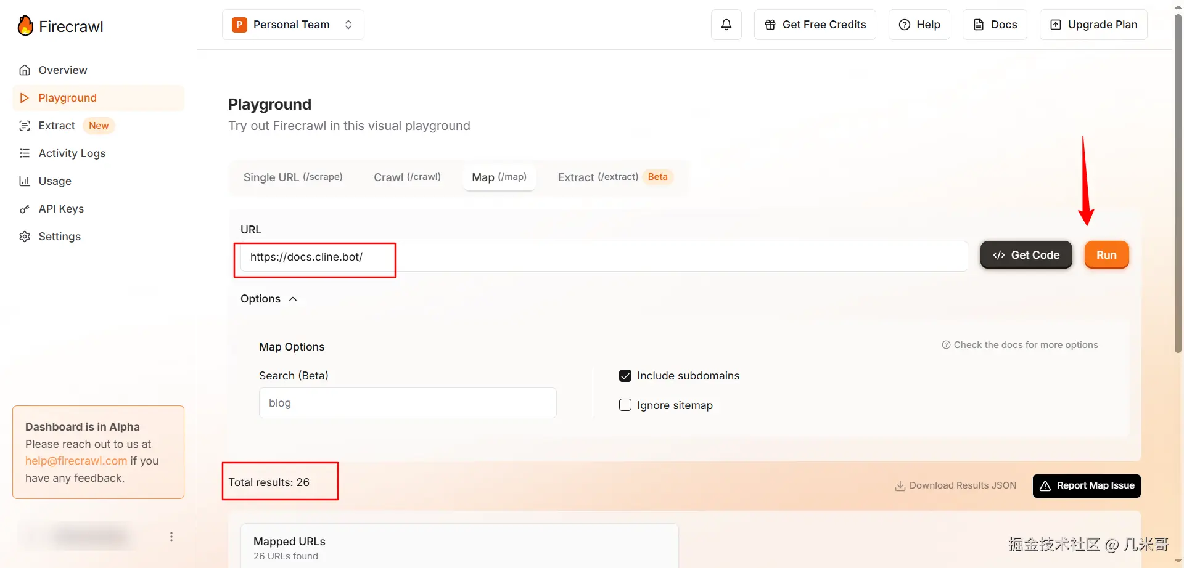
Task: Click the Get Code button
Action: coord(1026,255)
